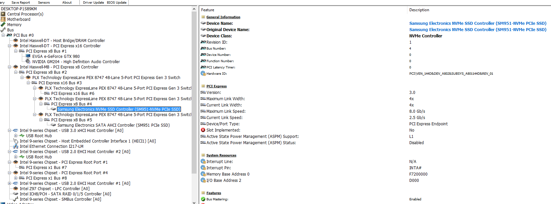The height and width of the screenshot is (204, 551).
Task: Click the tree scrollbar up arrow
Action: [x=194, y=9]
